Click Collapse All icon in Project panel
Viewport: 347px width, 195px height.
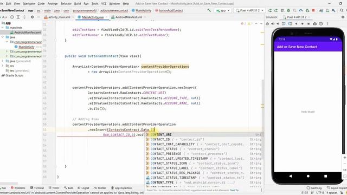pyautogui.click(x=24, y=17)
